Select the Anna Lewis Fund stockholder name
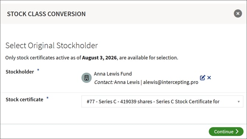247x139 pixels. point(113,74)
